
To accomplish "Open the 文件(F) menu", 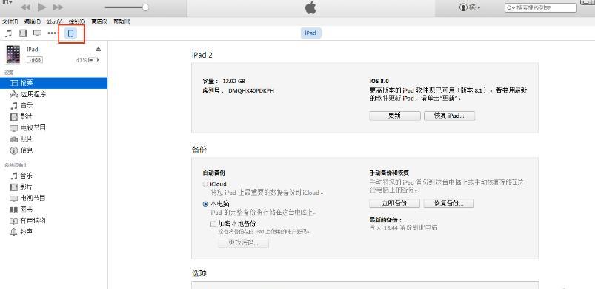I will (x=10, y=21).
